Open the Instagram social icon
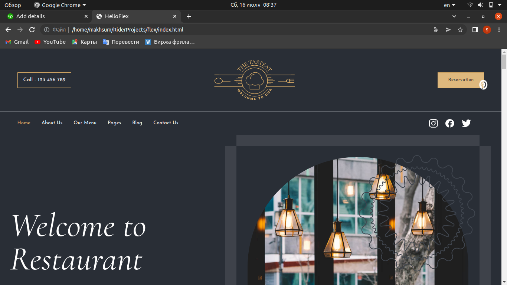Screen dimensions: 507x285 434,123
